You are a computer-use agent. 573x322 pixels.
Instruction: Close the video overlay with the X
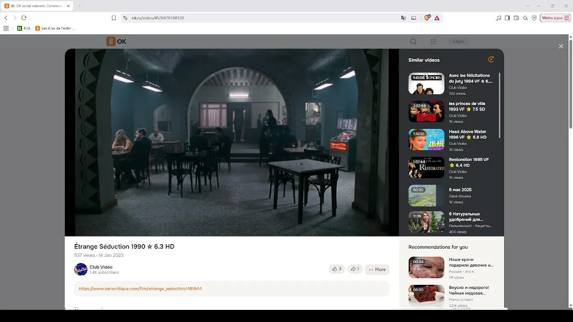[561, 46]
